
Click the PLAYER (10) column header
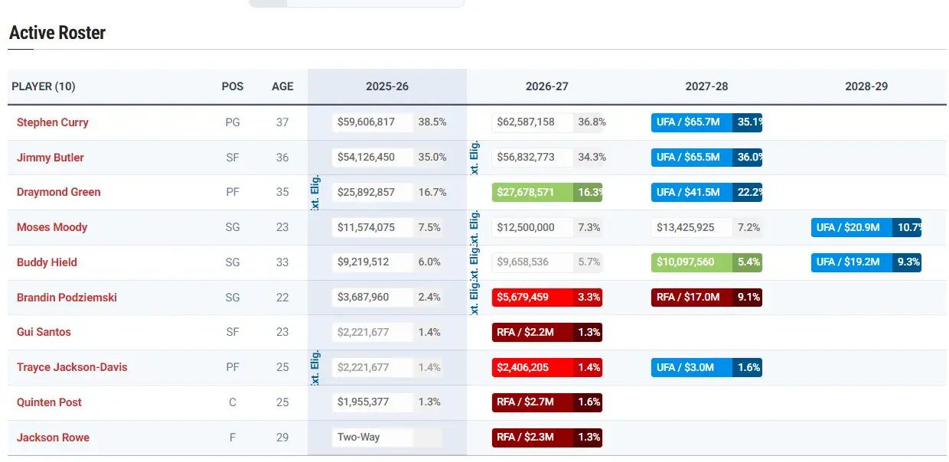click(x=44, y=86)
